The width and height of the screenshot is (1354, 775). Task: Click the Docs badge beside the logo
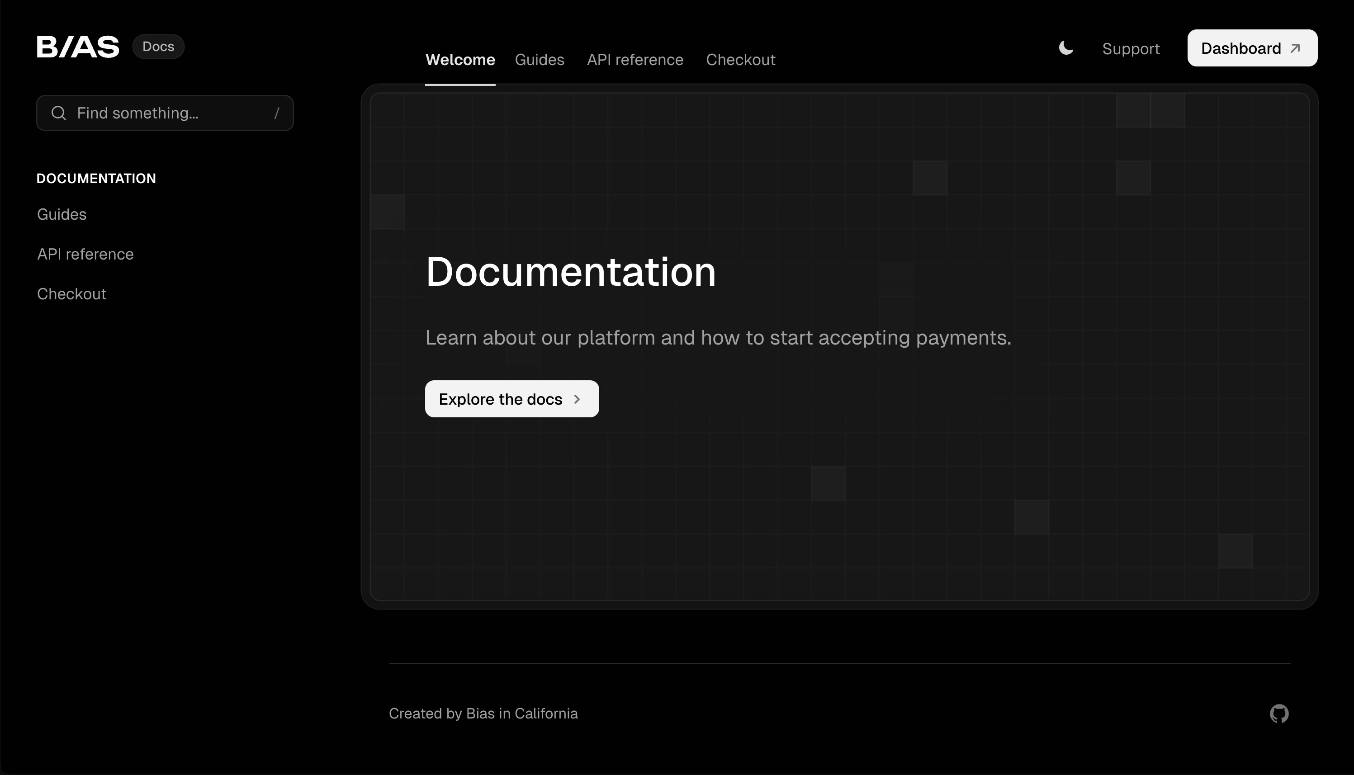click(x=158, y=46)
